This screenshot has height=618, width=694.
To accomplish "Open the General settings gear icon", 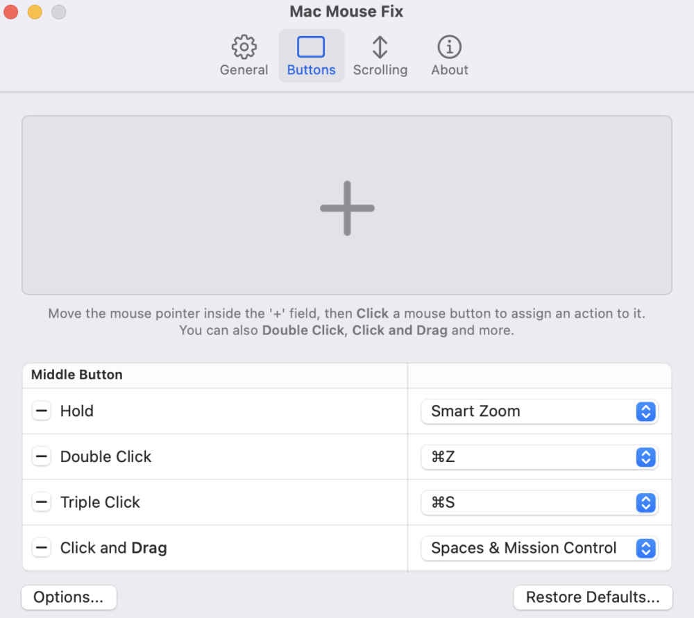I will click(x=244, y=47).
